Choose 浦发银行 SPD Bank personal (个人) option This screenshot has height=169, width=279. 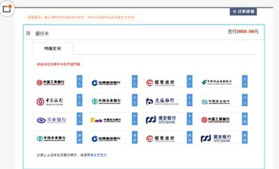point(168,119)
